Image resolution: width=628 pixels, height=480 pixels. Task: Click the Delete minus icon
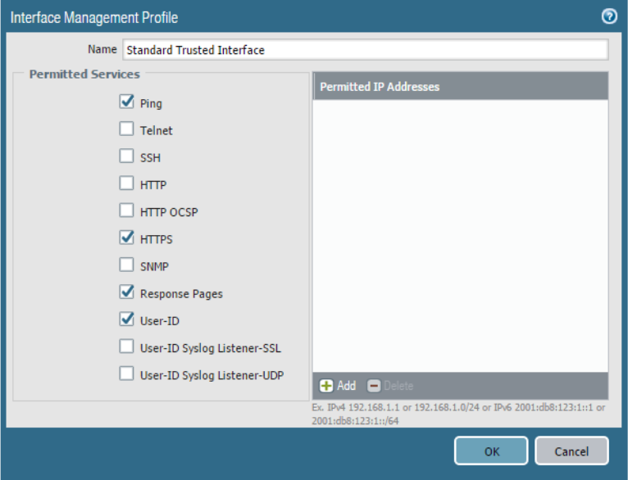374,386
